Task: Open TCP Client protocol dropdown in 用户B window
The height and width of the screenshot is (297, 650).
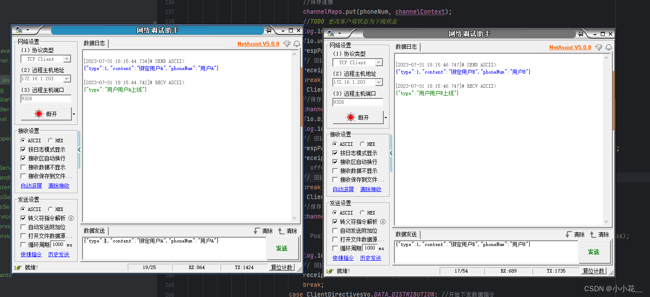Action: pyautogui.click(x=379, y=63)
